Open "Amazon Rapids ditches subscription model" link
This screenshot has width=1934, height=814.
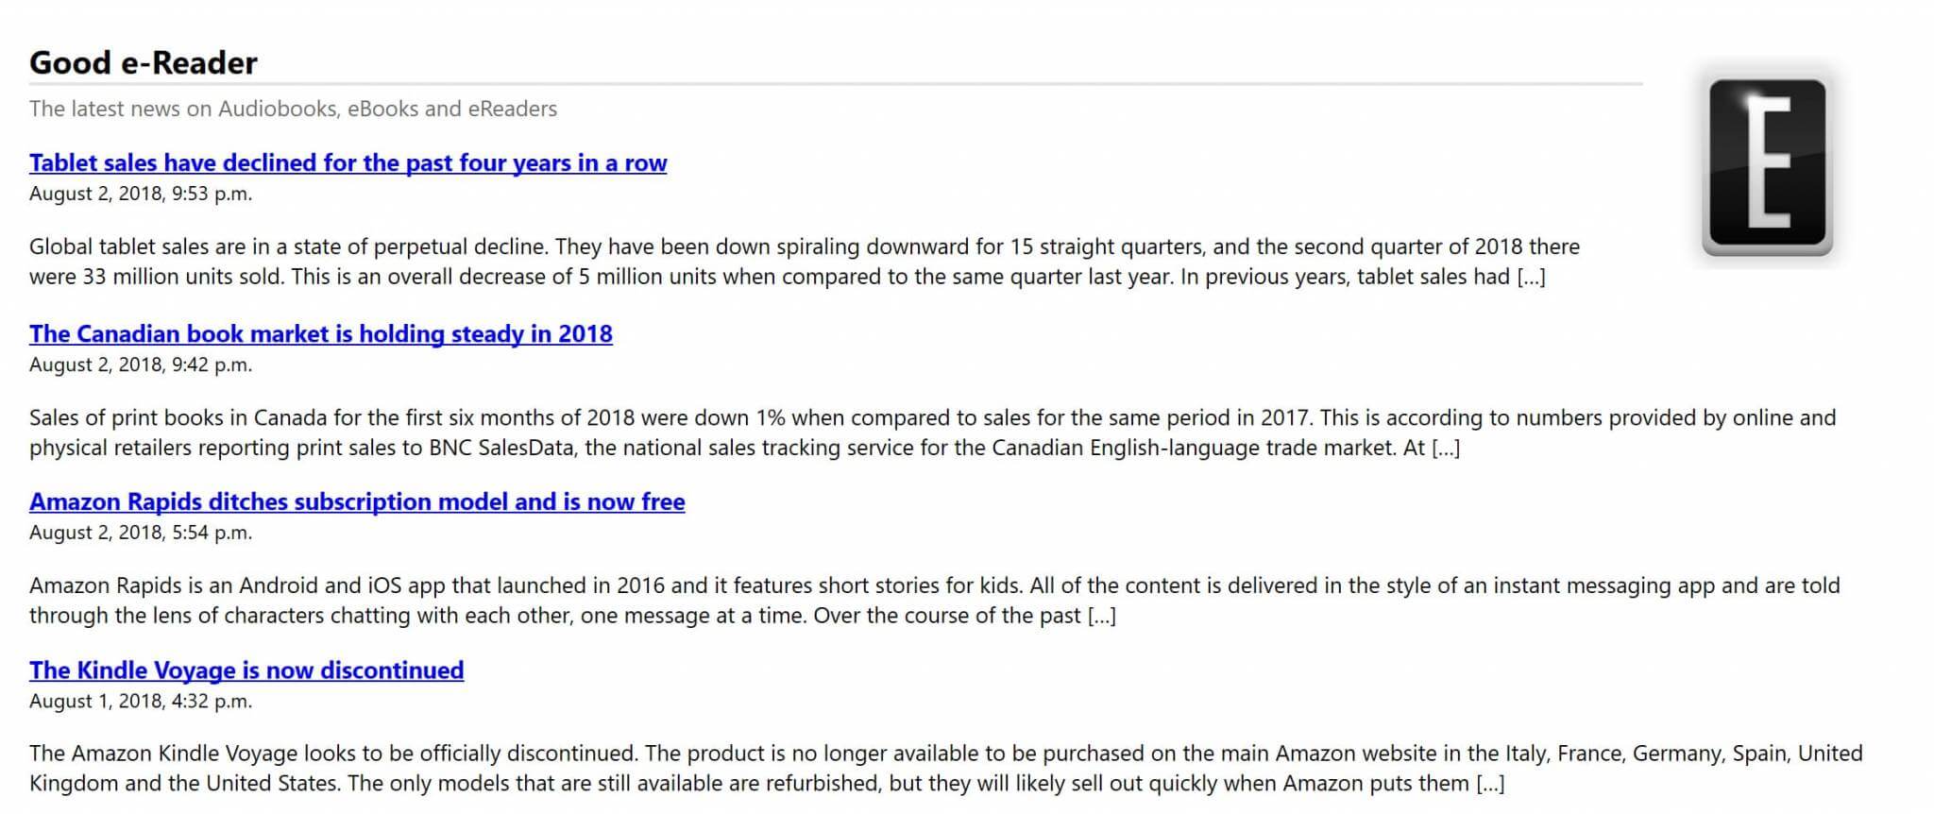357,501
